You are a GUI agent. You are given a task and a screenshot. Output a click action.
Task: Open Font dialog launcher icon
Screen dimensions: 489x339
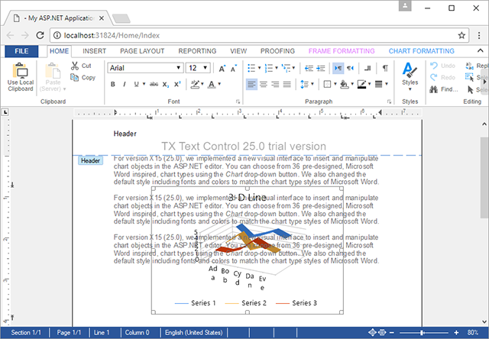pos(238,102)
